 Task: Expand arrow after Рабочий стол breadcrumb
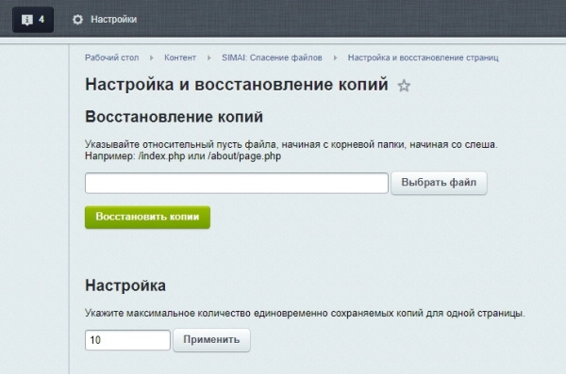pyautogui.click(x=152, y=57)
